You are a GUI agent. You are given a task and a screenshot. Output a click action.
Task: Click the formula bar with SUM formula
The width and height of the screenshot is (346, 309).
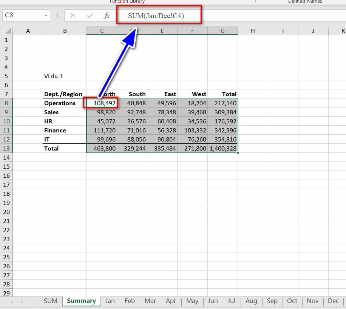click(227, 15)
